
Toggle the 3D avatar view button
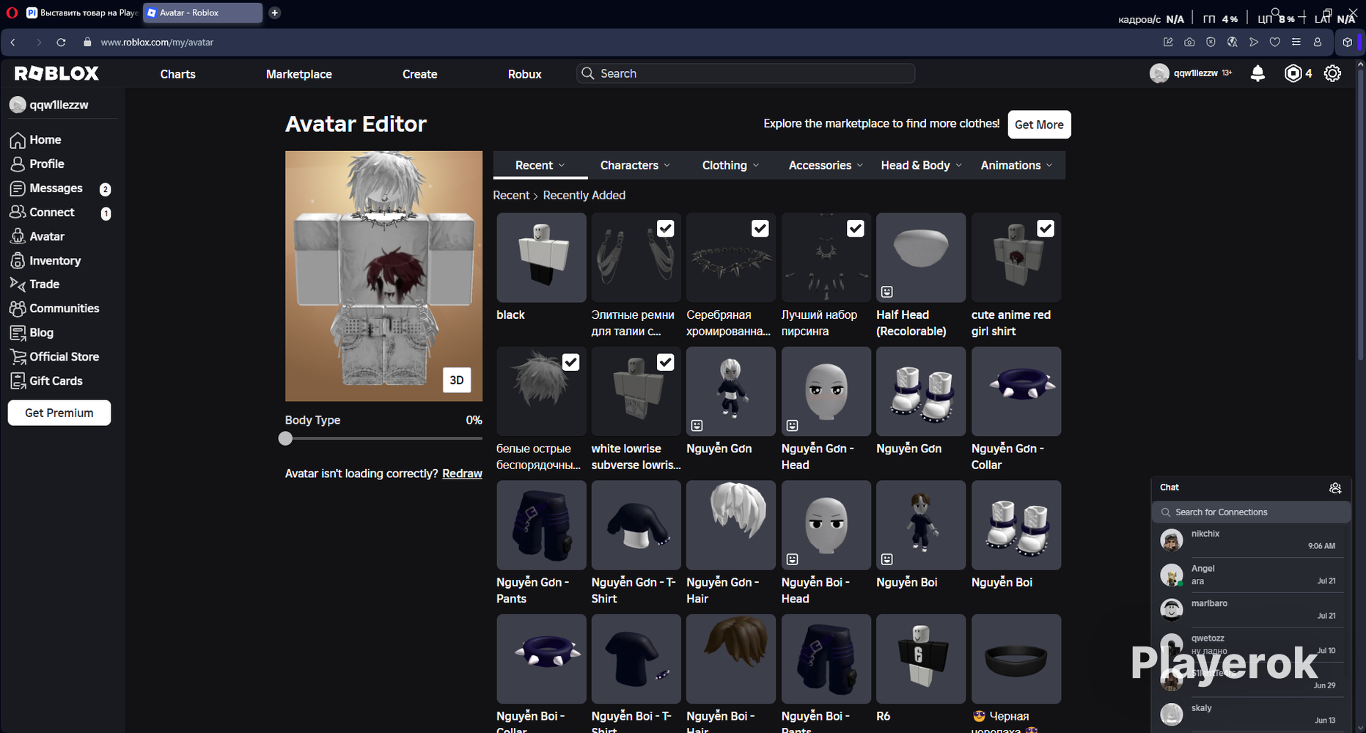pos(457,380)
